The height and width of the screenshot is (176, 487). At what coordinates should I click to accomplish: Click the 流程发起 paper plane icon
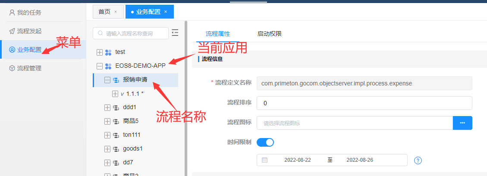(x=12, y=31)
